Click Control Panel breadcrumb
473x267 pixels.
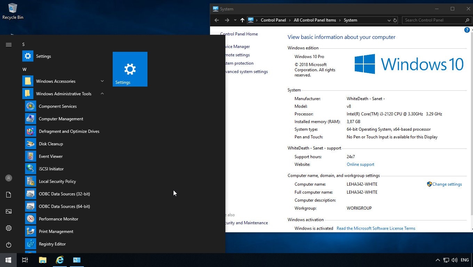point(273,20)
